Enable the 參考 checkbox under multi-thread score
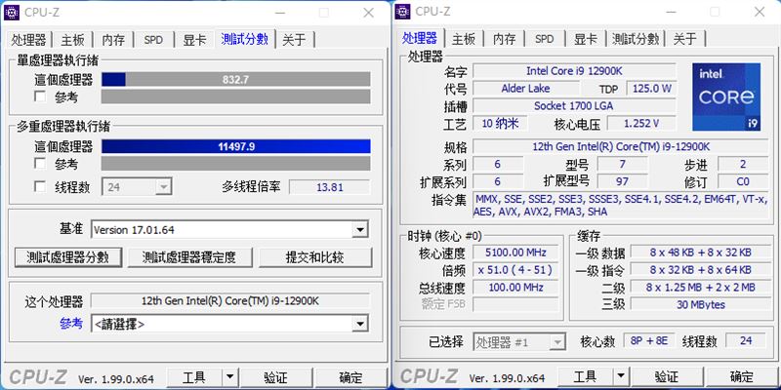Screen dimensions: 781x390 40,165
